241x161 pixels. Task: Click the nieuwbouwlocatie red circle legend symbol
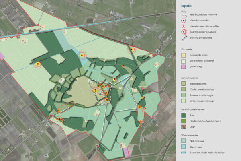[x=184, y=21]
